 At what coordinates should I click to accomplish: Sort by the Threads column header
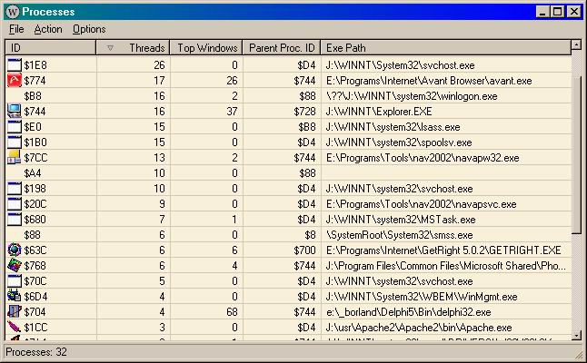(x=133, y=48)
